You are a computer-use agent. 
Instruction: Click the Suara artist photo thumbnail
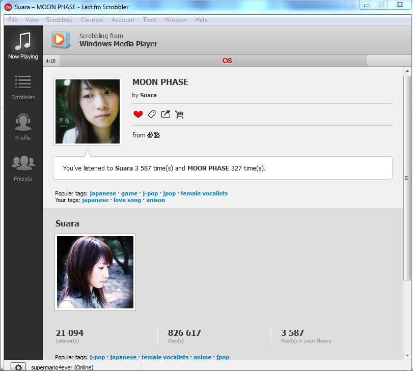point(95,272)
